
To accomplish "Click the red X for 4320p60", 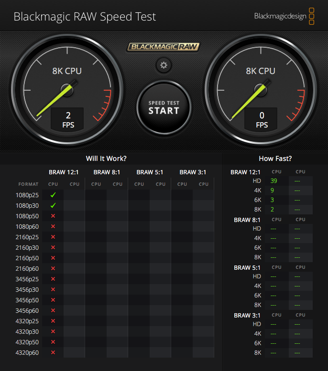I will 53,352.
